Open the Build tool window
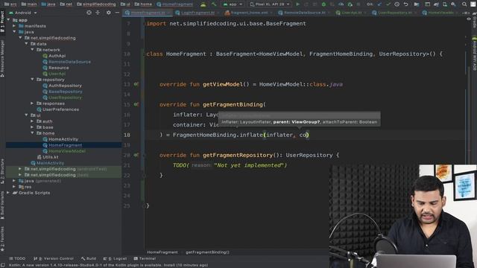Image resolution: width=477 pixels, height=268 pixels. [89, 258]
